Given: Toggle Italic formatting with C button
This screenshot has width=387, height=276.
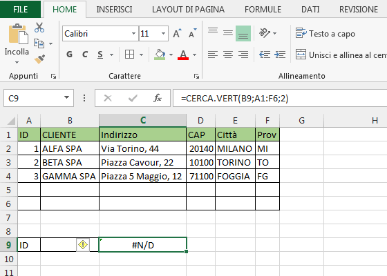Looking at the screenshot, I should coord(85,55).
